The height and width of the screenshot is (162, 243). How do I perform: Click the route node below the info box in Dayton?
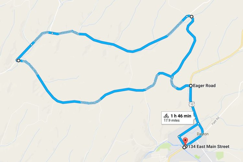click(x=199, y=124)
